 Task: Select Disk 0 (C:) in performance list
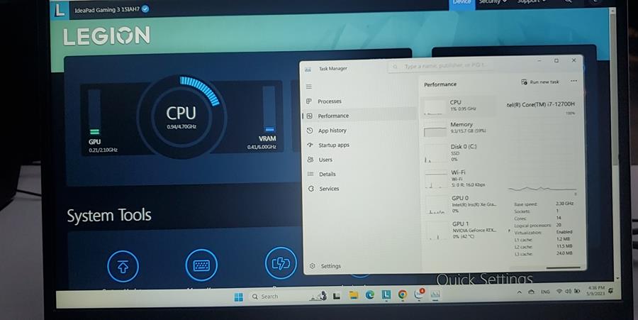tap(459, 153)
